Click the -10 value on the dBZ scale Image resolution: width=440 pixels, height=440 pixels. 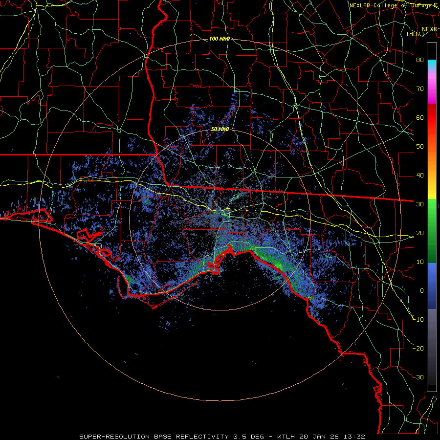coord(418,320)
